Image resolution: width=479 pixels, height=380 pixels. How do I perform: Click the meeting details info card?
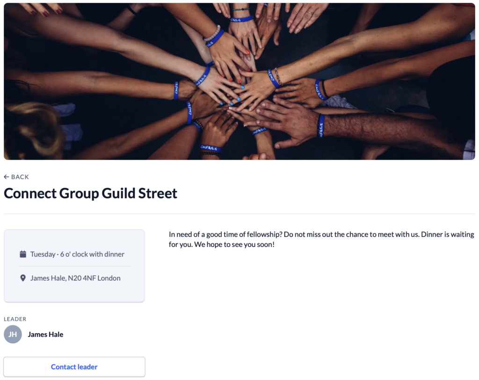(74, 265)
